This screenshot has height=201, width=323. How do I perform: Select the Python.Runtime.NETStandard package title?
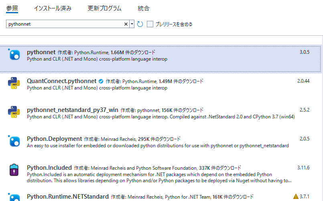click(68, 197)
